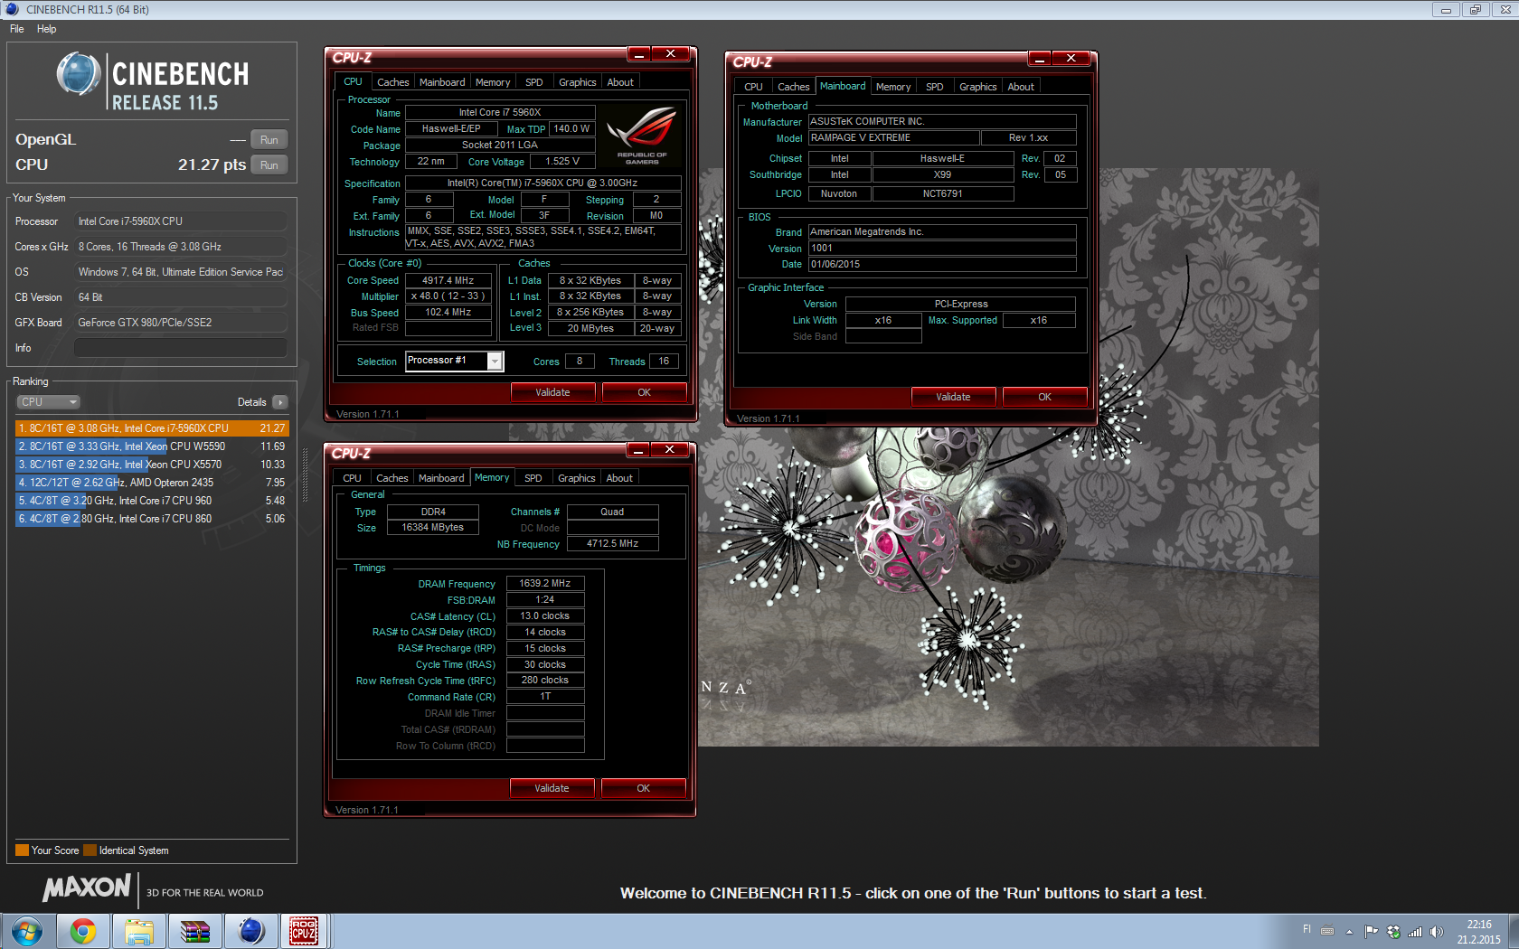Click Validate in the CPU-Z processor window

coord(552,392)
